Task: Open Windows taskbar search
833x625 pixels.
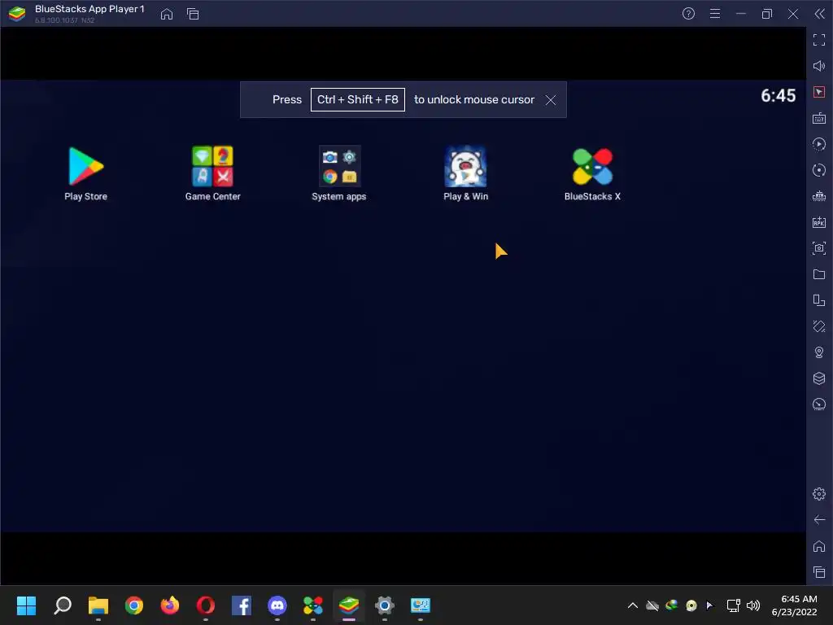Action: [63, 605]
